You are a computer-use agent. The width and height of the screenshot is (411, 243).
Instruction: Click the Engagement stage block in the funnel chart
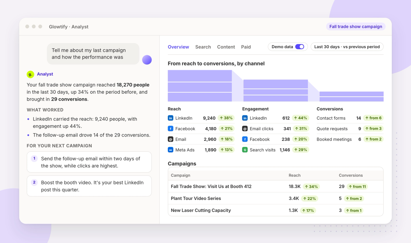[276, 90]
